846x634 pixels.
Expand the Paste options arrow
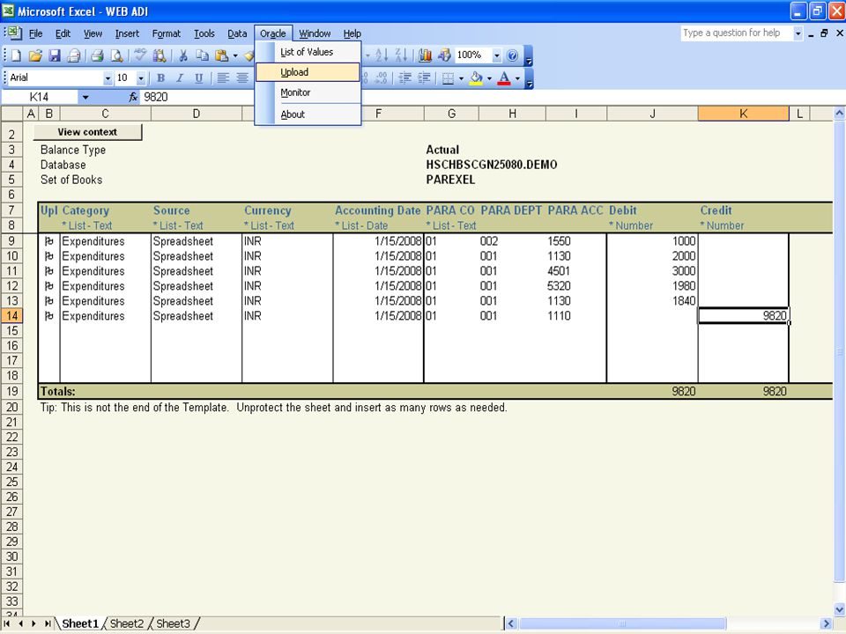point(235,55)
